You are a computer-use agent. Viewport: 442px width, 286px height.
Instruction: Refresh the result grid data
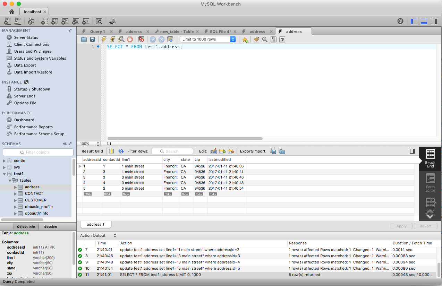121,151
